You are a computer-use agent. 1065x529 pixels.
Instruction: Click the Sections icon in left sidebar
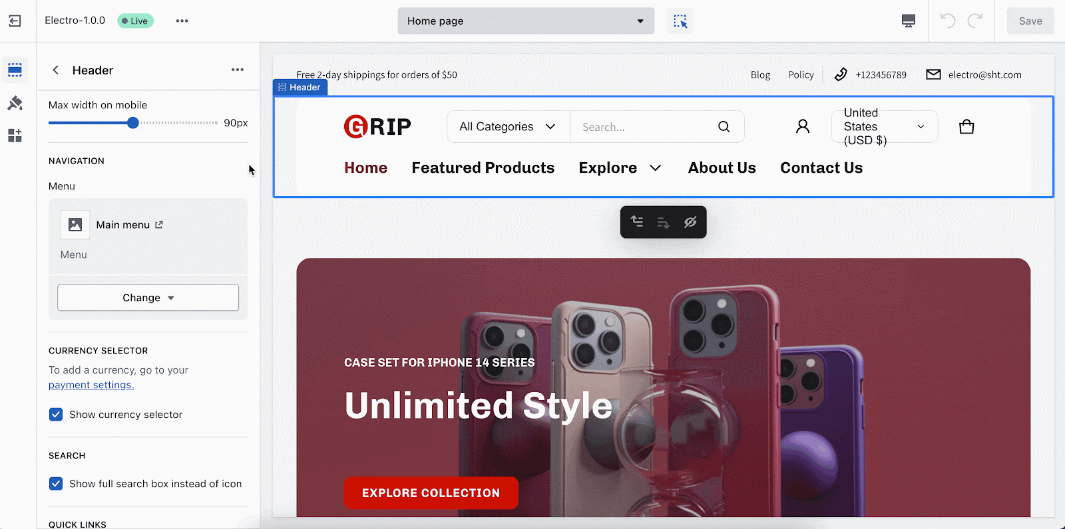(15, 70)
